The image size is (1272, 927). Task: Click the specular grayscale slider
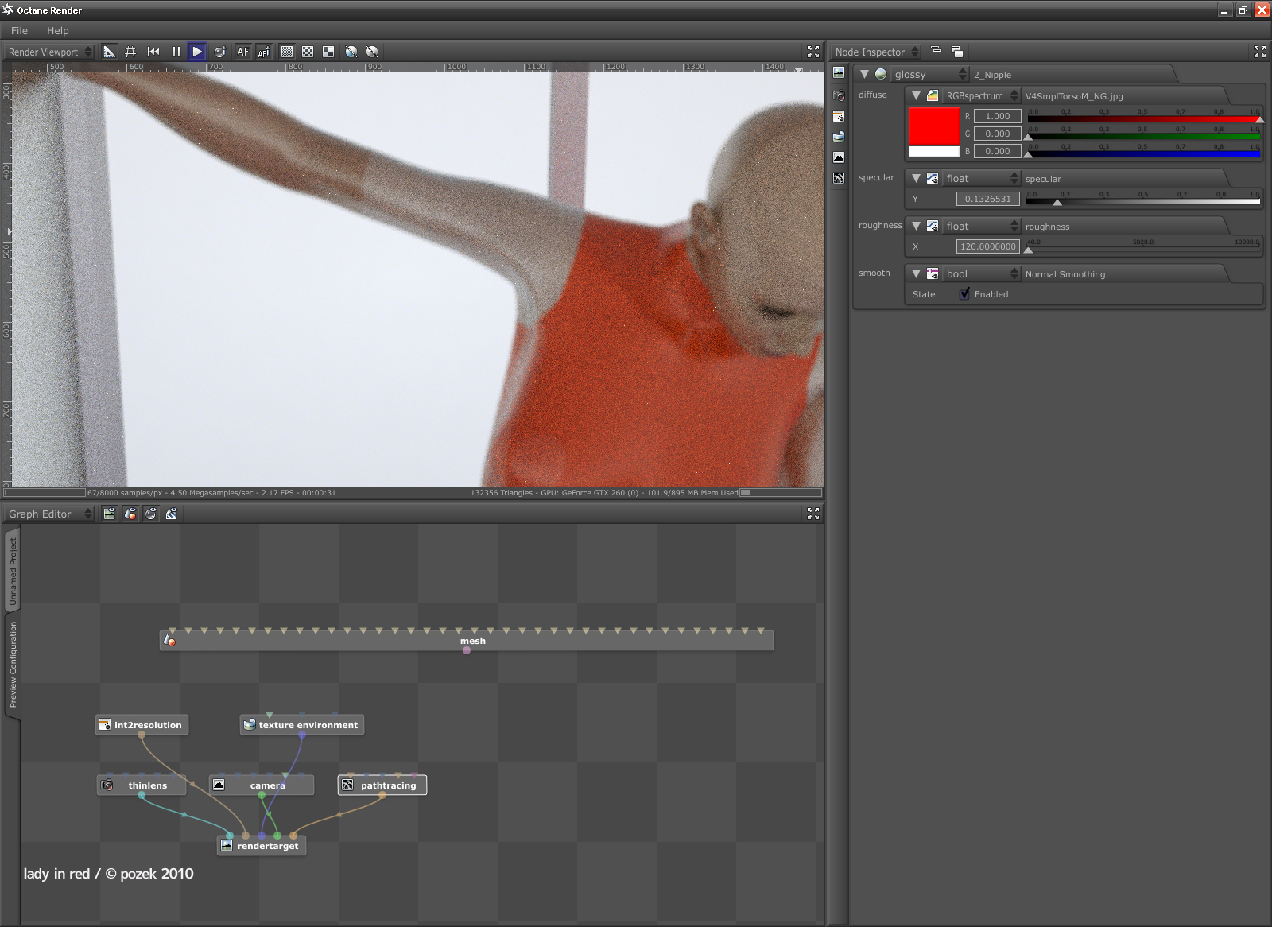pyautogui.click(x=1143, y=201)
